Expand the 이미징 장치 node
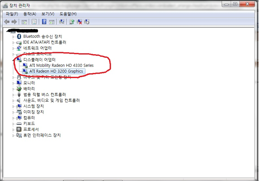The width and height of the screenshot is (265, 181). [13, 112]
